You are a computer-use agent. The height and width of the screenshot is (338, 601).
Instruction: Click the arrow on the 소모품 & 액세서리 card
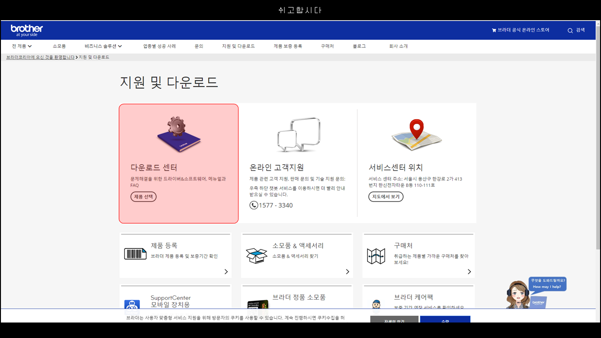[347, 272]
